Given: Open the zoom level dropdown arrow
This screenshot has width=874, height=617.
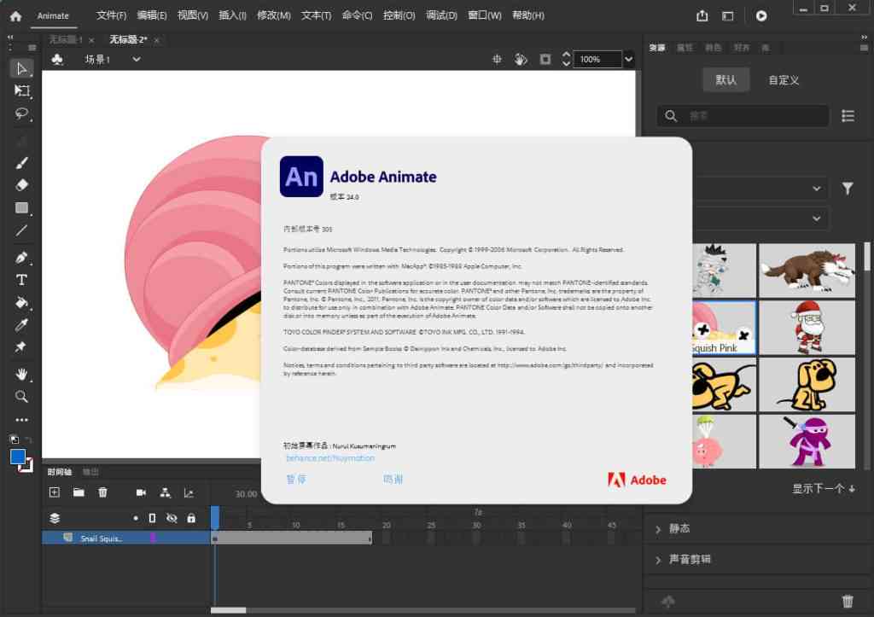Looking at the screenshot, I should pyautogui.click(x=628, y=59).
